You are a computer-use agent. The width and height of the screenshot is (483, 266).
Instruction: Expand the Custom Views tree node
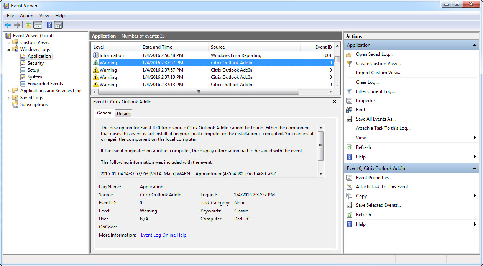(x=9, y=42)
